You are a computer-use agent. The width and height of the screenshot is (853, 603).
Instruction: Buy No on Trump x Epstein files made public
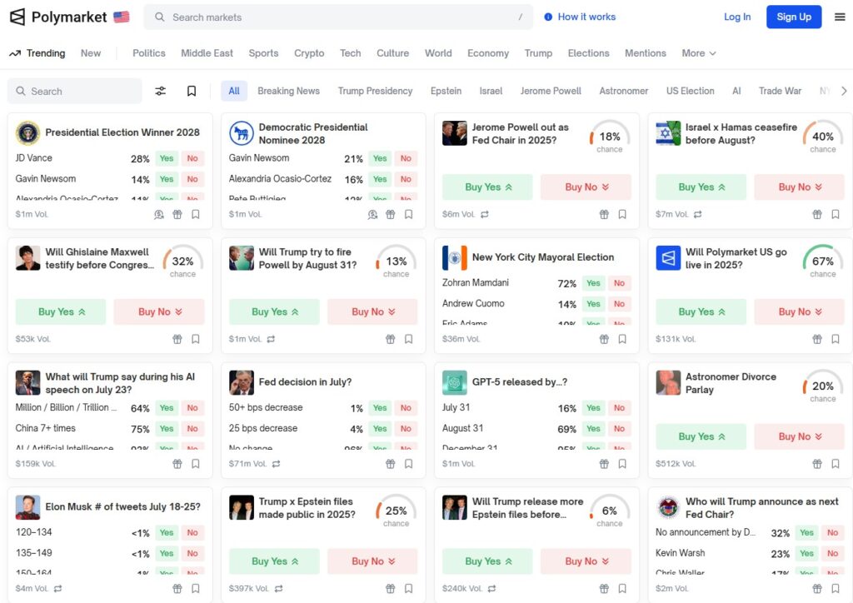372,561
